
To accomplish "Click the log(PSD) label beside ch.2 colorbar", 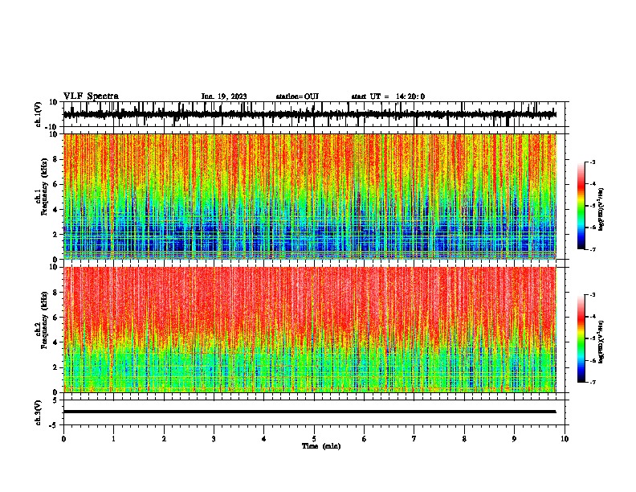I will click(x=601, y=342).
